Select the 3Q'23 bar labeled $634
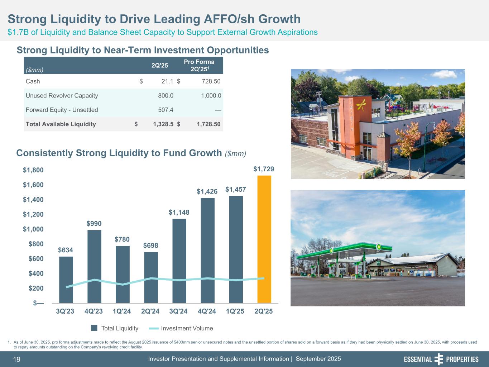The width and height of the screenshot is (489, 367). pos(66,280)
